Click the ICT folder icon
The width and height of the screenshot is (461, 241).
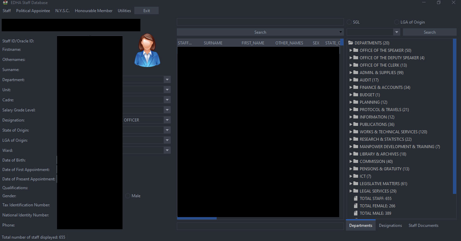355,176
